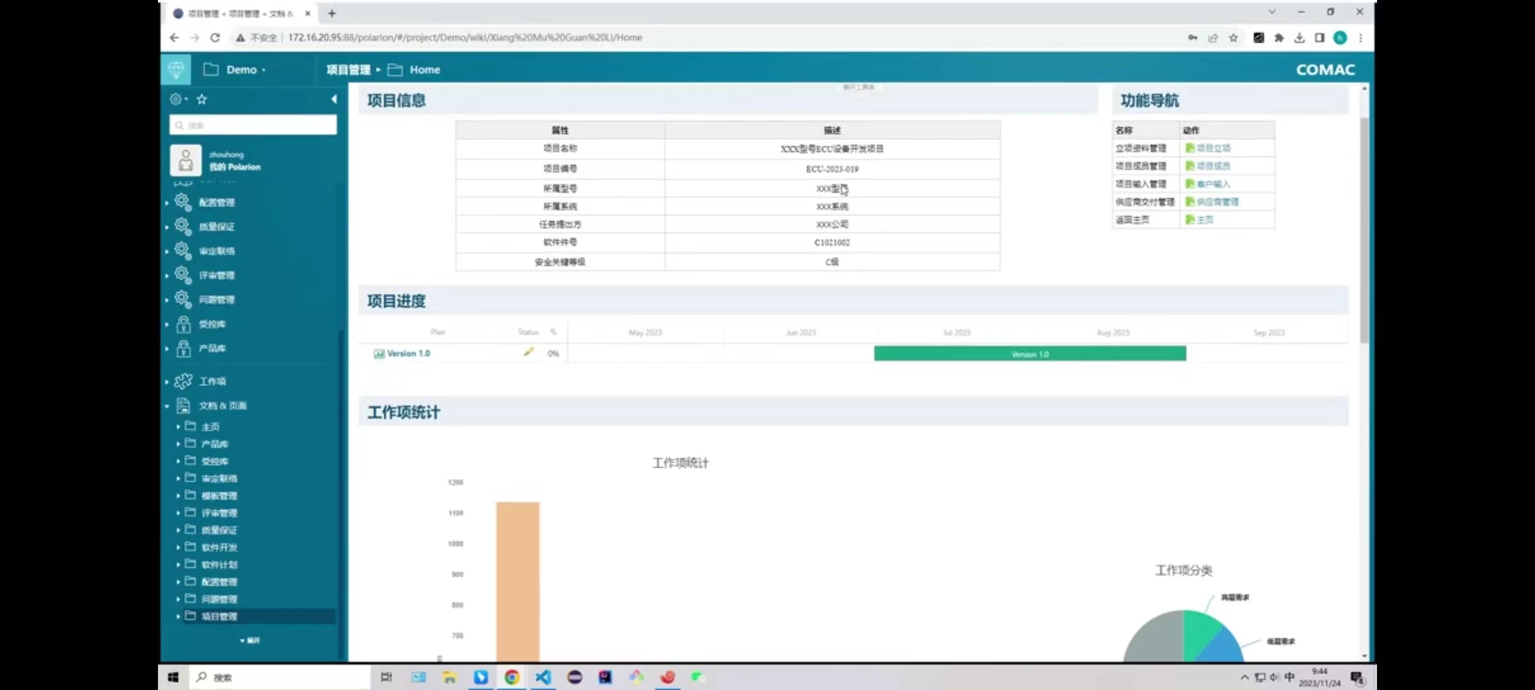Click the green Version 1.0 Gantt bar

tap(1030, 354)
